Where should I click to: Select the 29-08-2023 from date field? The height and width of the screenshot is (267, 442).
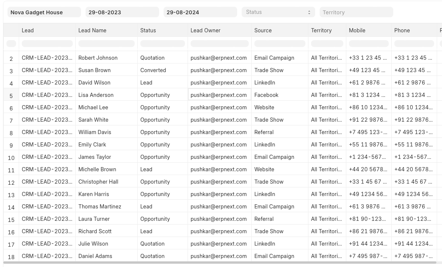click(122, 12)
